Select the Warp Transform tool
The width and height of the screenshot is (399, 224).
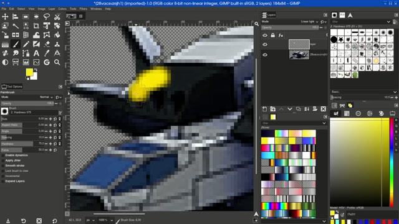tap(36, 35)
